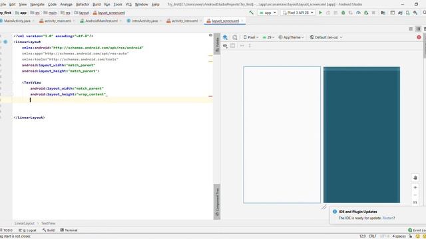Close the layout_screen.xml tab

point(242,21)
